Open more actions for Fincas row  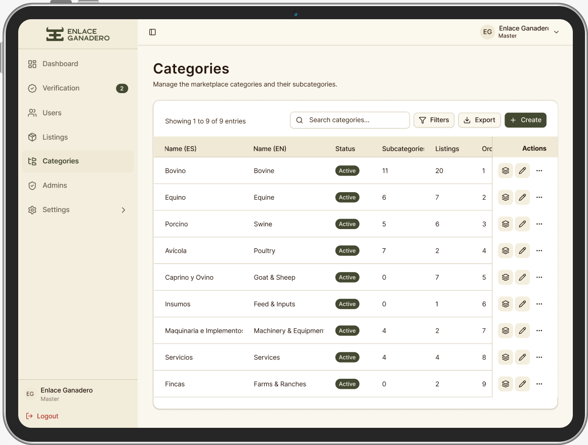[x=539, y=384]
